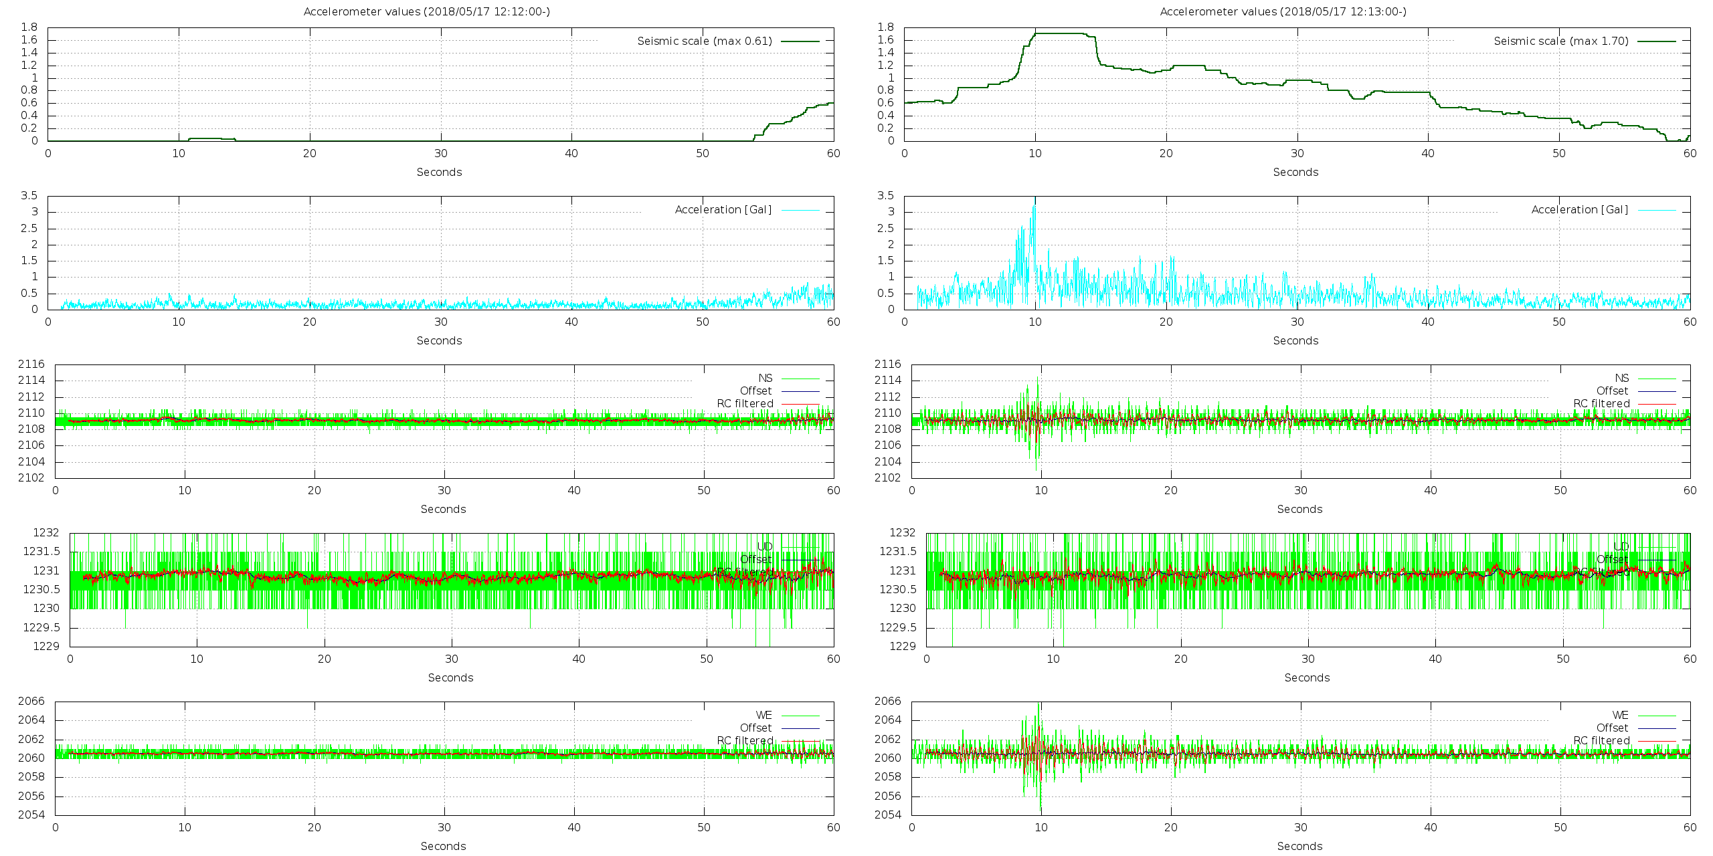Select the "Seismic scale (max 0.61)" legend label

704,41
